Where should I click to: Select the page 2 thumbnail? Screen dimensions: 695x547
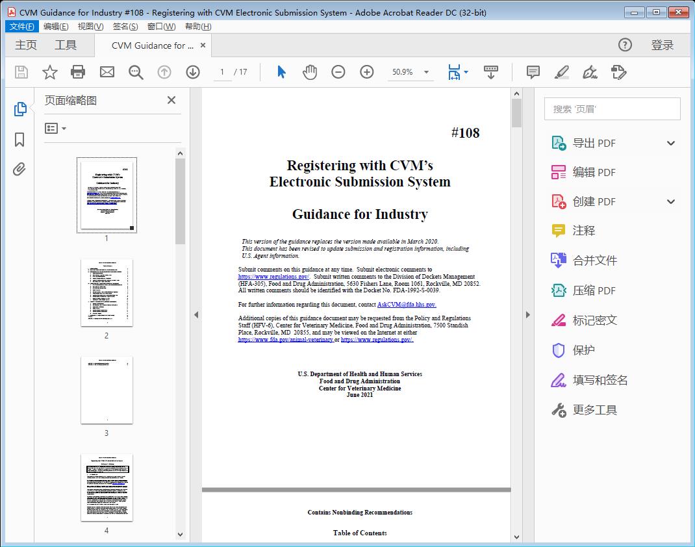coord(107,294)
